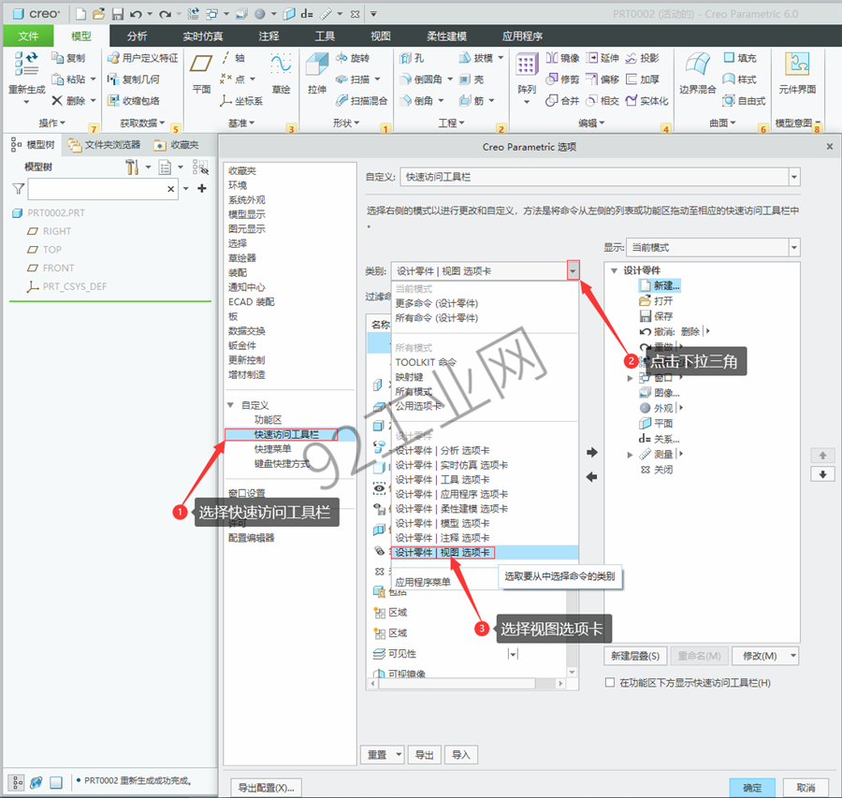This screenshot has width=842, height=798.
Task: Expand the 形状 group dropdown
Action: [346, 123]
